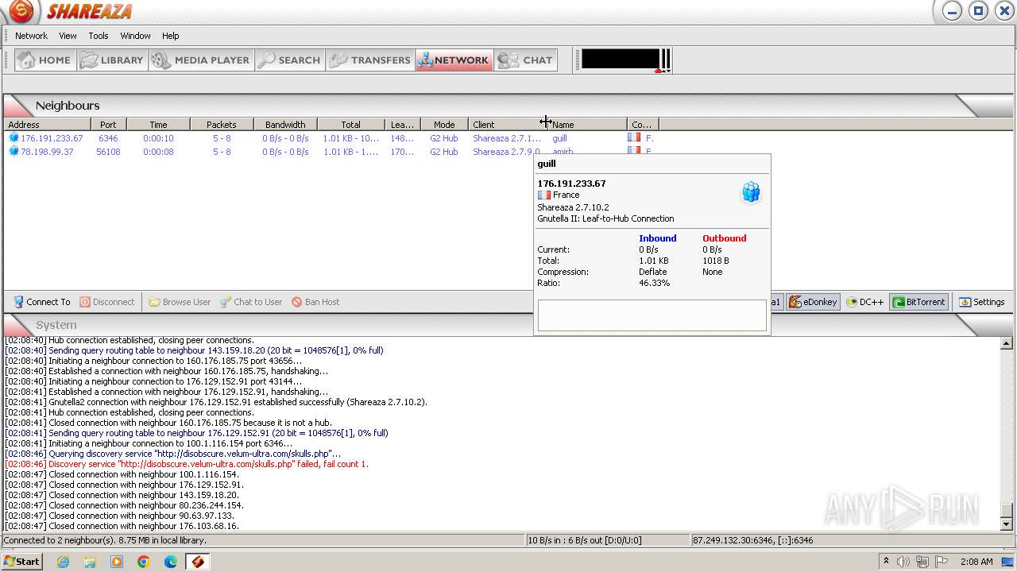
Task: Open media player taskbar icon
Action: click(x=117, y=562)
